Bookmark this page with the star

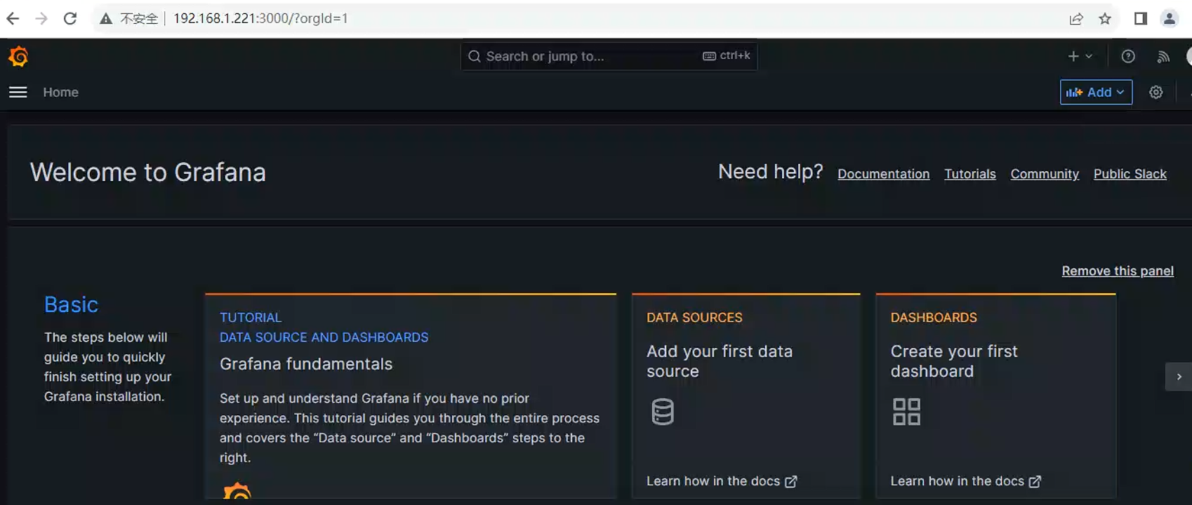[x=1105, y=19]
